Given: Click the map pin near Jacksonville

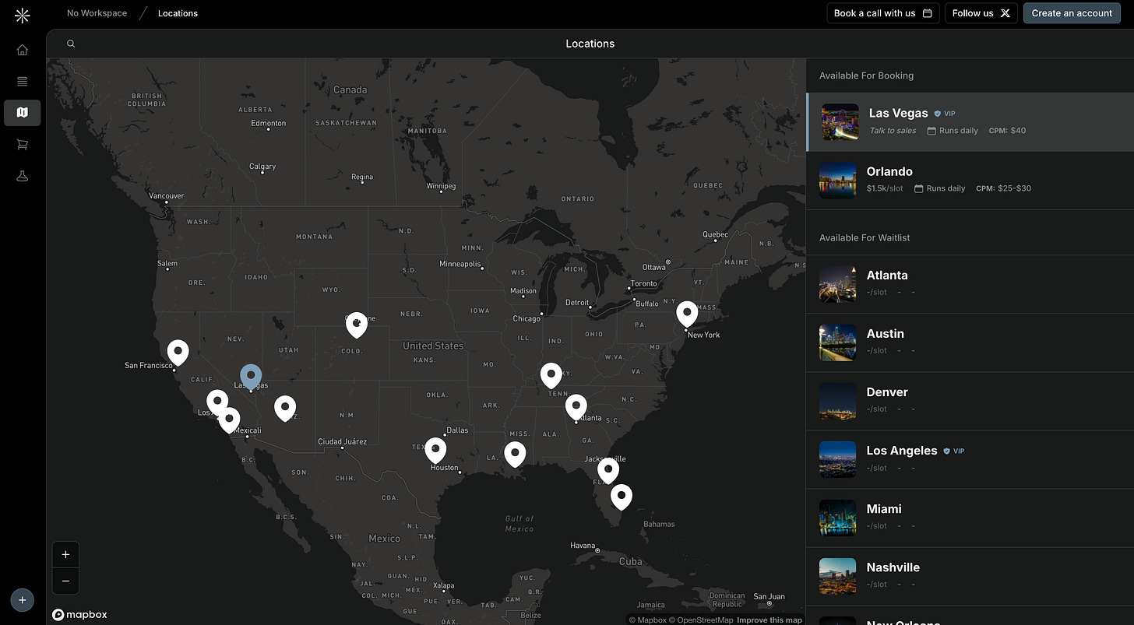Looking at the screenshot, I should [608, 471].
